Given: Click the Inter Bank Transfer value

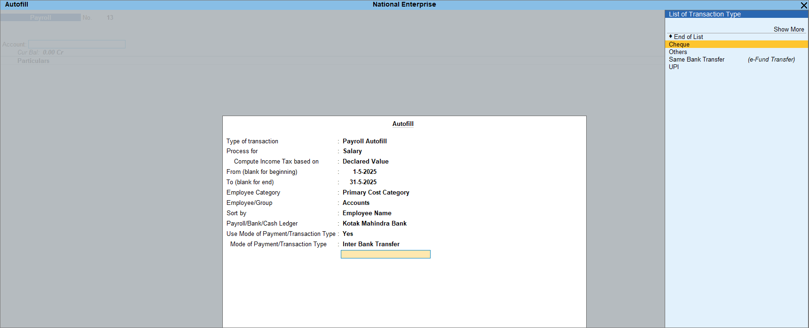Looking at the screenshot, I should tap(371, 244).
